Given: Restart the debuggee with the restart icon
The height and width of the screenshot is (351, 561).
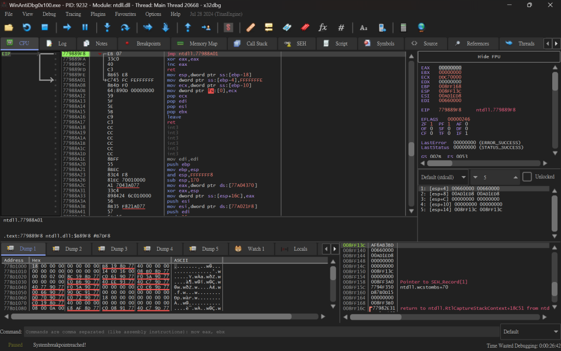Looking at the screenshot, I should click(27, 27).
